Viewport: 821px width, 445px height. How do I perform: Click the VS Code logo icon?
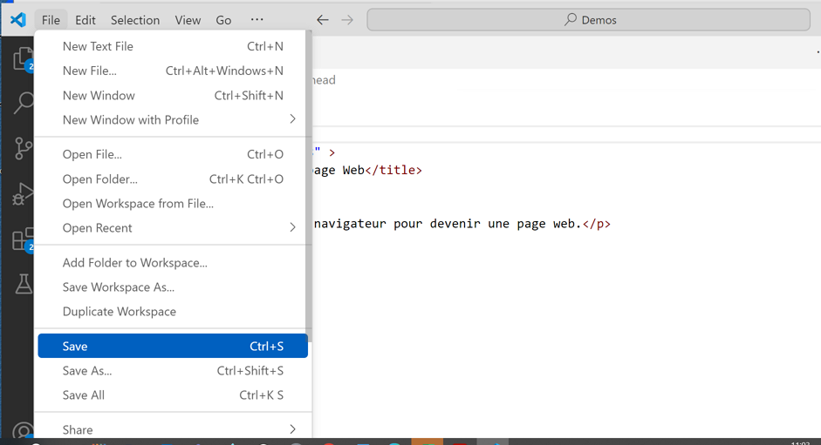(17, 20)
